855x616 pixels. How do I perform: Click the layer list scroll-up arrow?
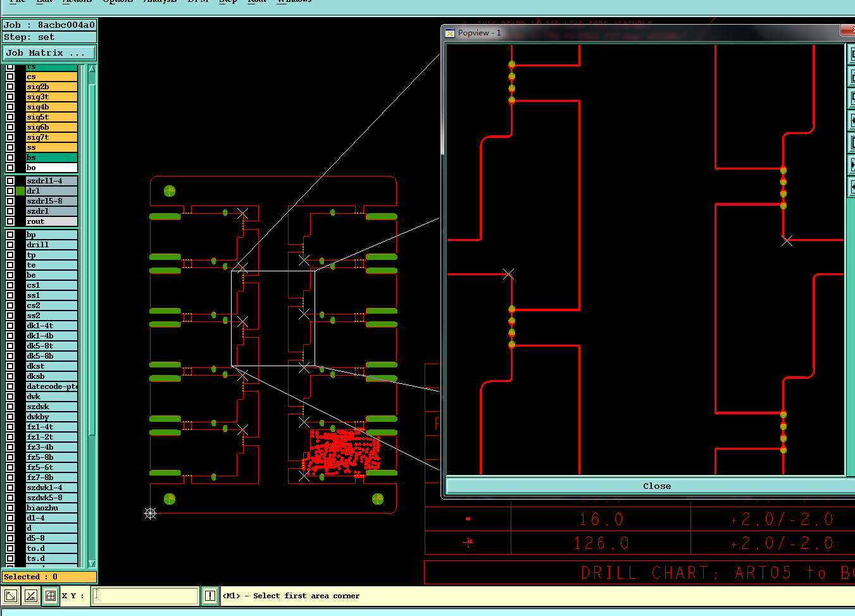92,68
